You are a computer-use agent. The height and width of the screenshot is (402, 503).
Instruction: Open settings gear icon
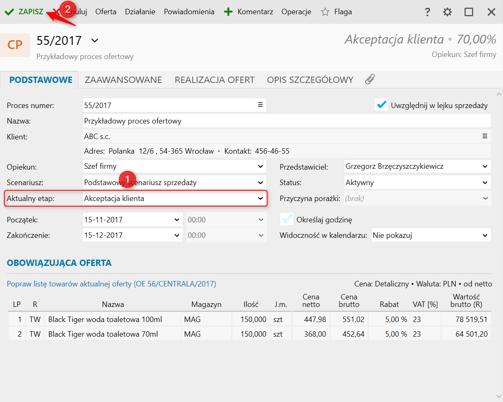pos(447,12)
